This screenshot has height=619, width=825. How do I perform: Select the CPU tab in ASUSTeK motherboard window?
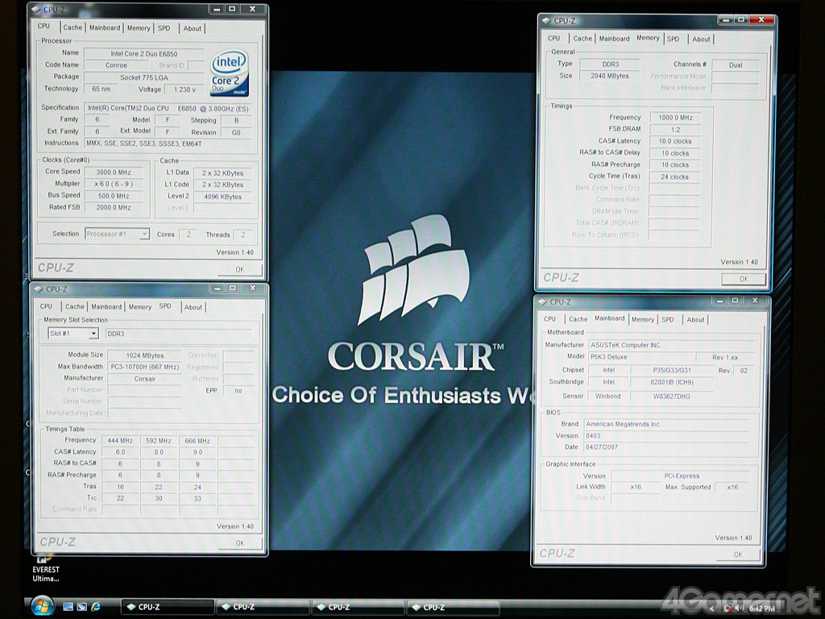pos(549,319)
